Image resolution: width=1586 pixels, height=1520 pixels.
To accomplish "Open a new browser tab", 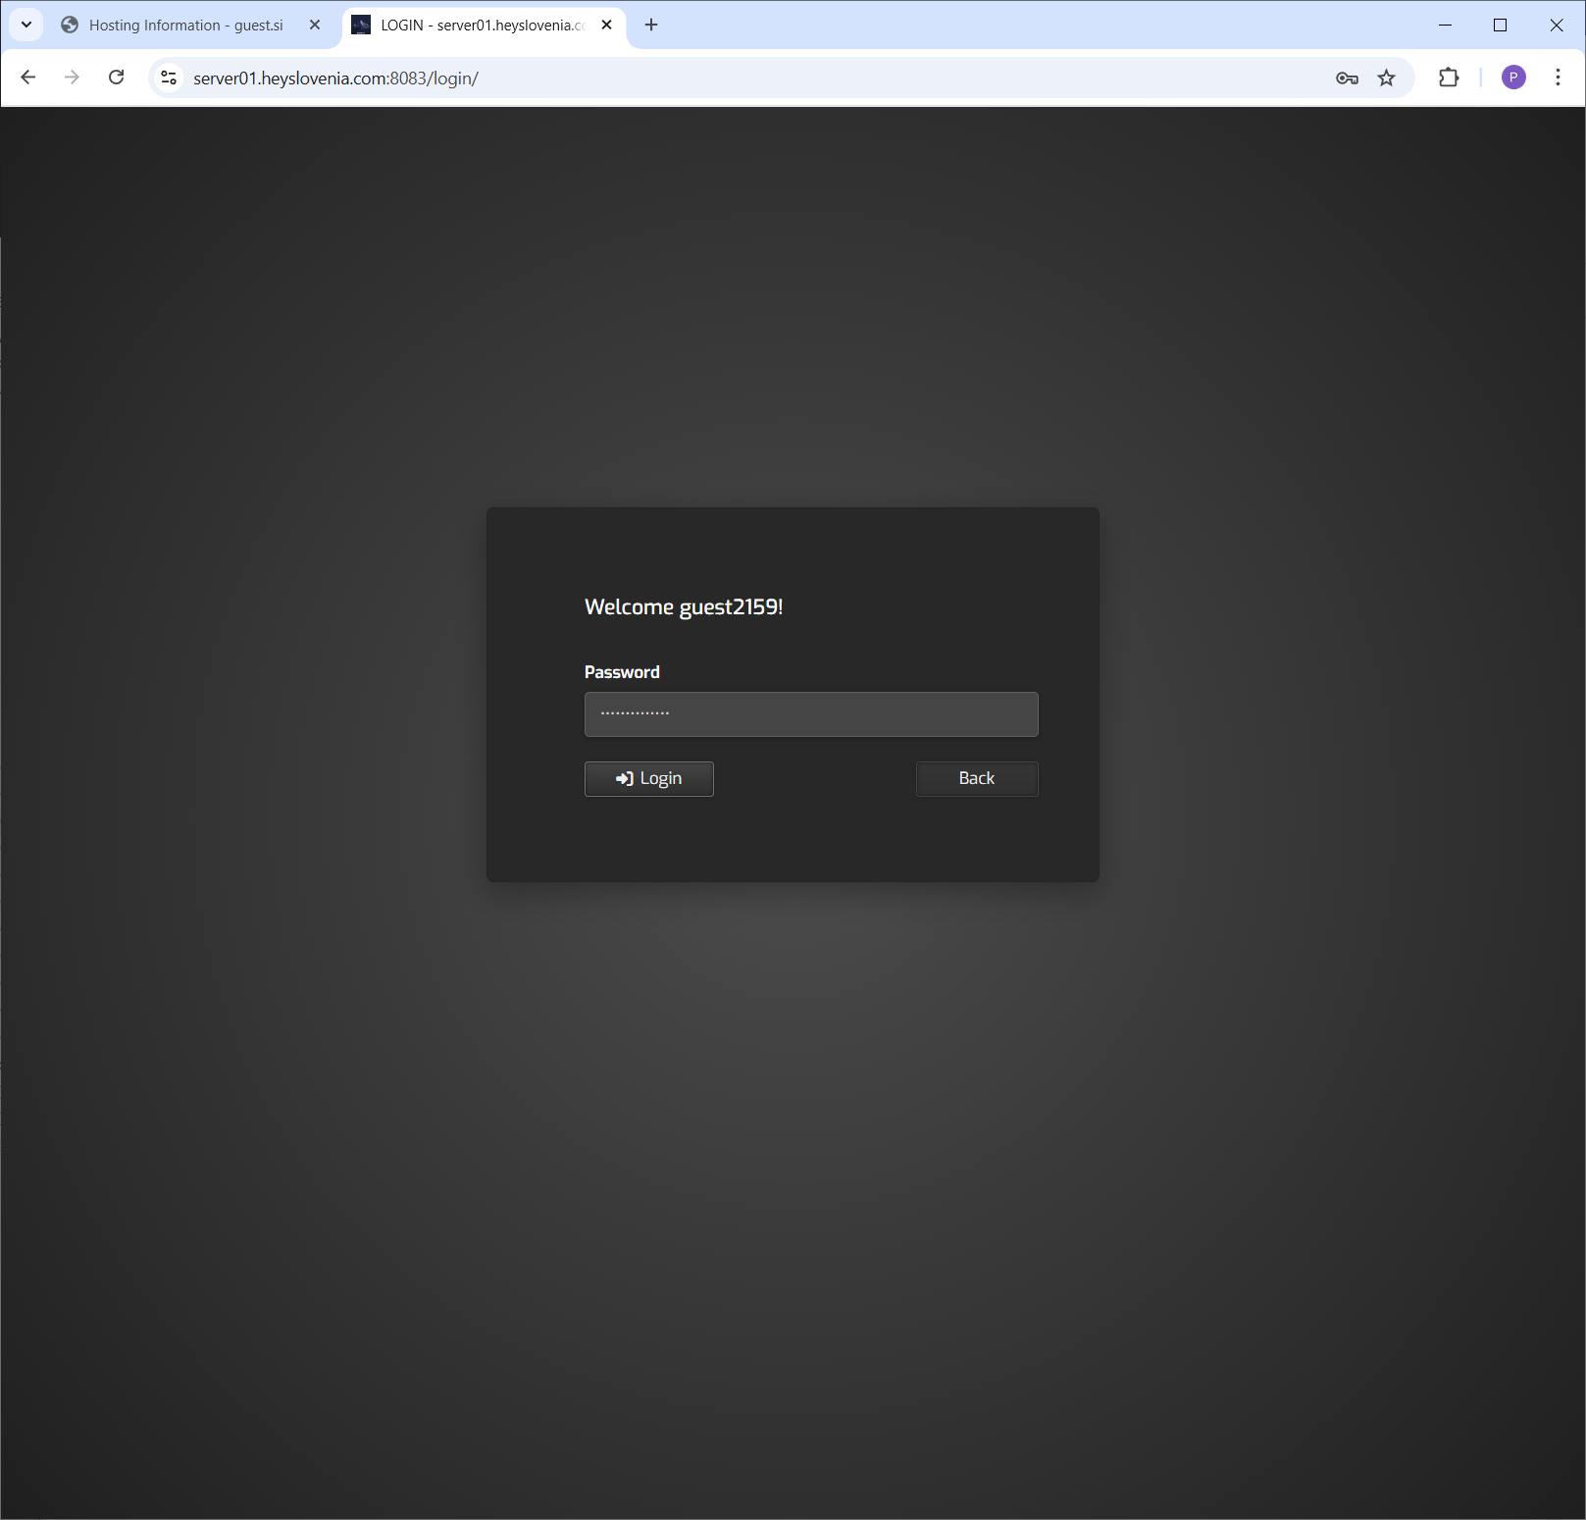I will 650,25.
